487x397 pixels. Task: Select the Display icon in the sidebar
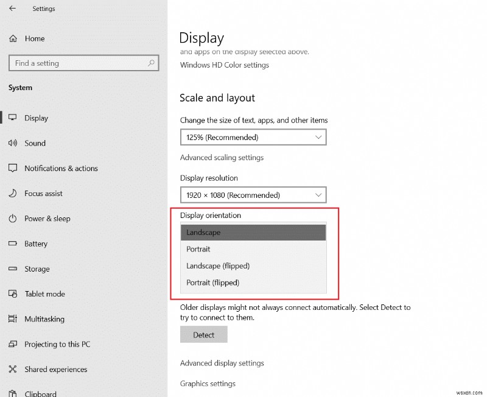13,118
